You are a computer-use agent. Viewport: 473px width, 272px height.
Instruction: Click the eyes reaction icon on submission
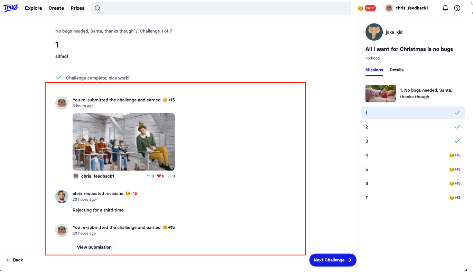click(148, 176)
